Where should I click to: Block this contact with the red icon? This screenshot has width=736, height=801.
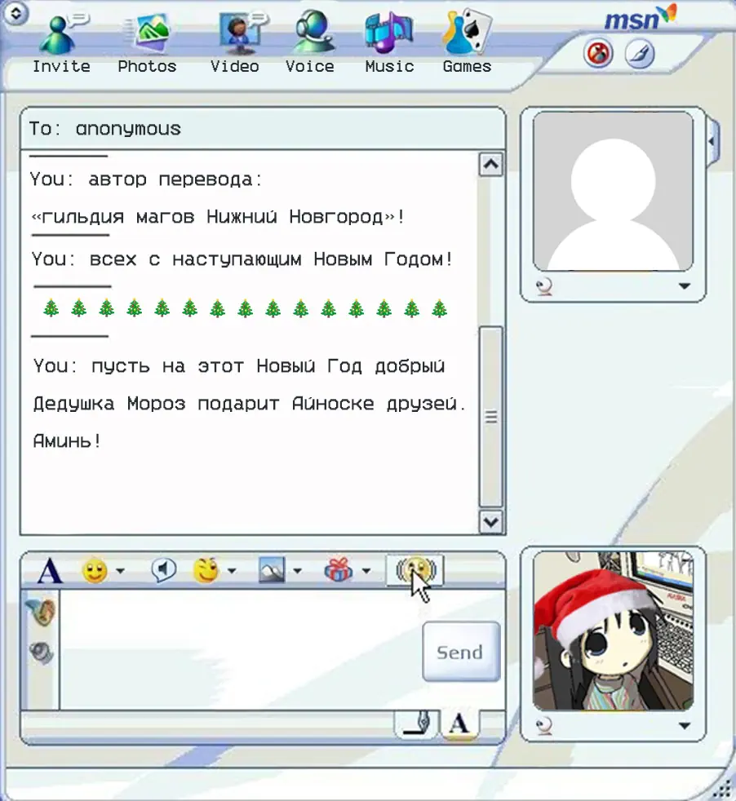pos(598,55)
